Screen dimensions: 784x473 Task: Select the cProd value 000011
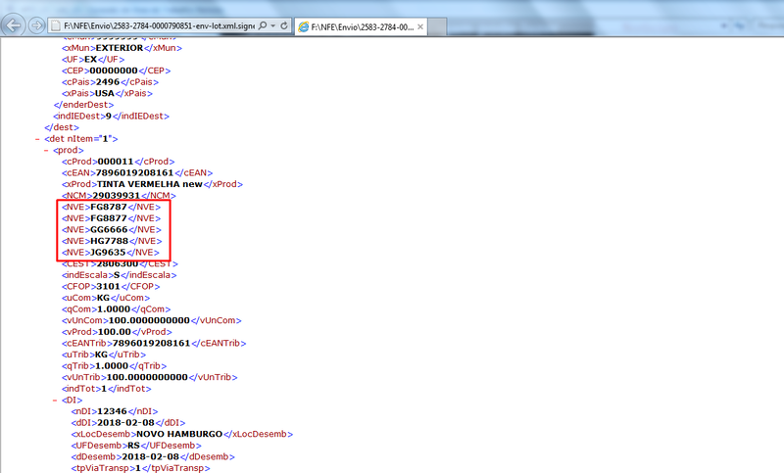coord(116,162)
